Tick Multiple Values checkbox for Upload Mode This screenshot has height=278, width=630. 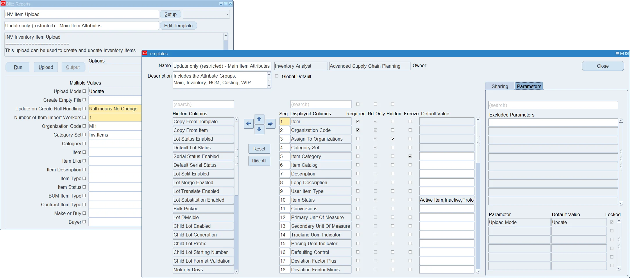click(84, 91)
